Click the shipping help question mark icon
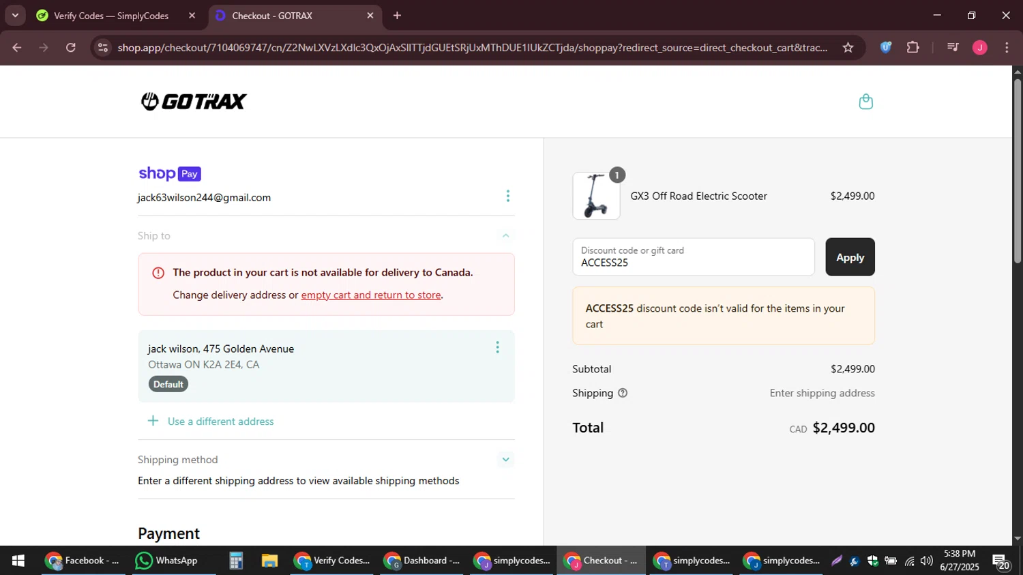This screenshot has height=575, width=1023. tap(622, 394)
